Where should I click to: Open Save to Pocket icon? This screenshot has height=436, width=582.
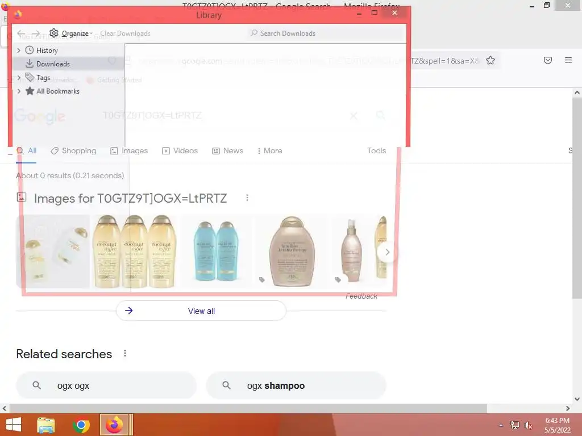pyautogui.click(x=548, y=60)
